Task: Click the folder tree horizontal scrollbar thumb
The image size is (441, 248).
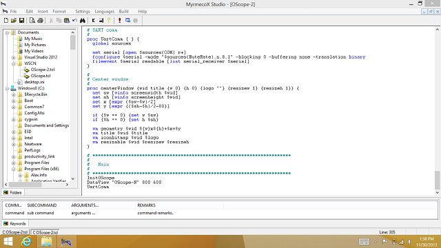Action: tap(25, 185)
